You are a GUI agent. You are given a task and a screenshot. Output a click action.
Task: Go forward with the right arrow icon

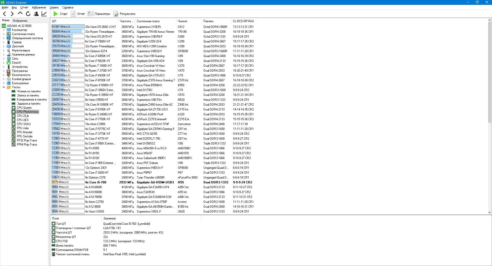coord(12,14)
